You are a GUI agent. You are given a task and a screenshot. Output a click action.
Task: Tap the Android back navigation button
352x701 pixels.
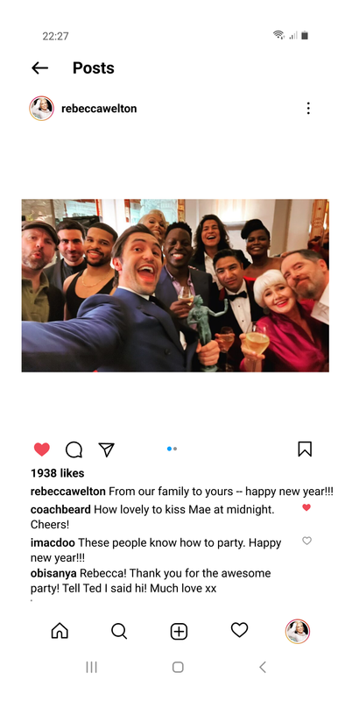pyautogui.click(x=263, y=667)
